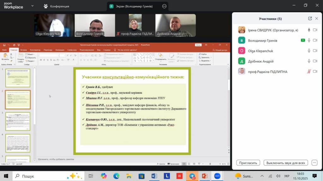Click screen share indicator for Володимир Гринів

coord(303,40)
